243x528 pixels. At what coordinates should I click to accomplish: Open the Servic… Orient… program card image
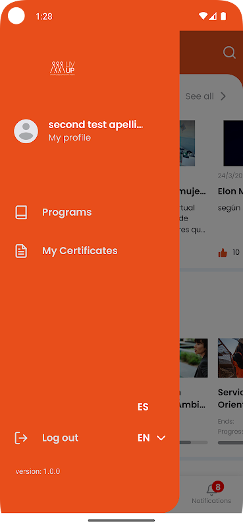(230, 358)
